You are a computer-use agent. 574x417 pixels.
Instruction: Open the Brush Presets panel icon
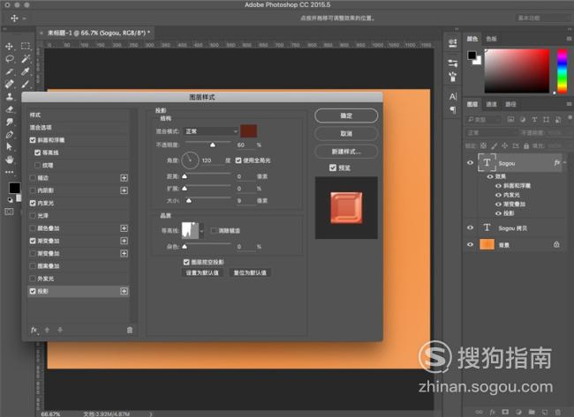tap(453, 77)
